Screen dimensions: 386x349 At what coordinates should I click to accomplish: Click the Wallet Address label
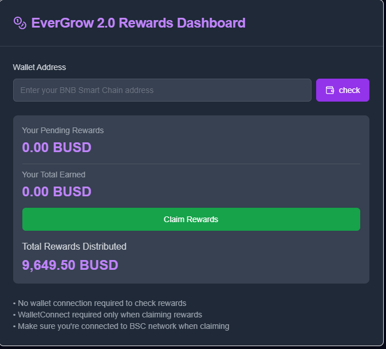40,67
